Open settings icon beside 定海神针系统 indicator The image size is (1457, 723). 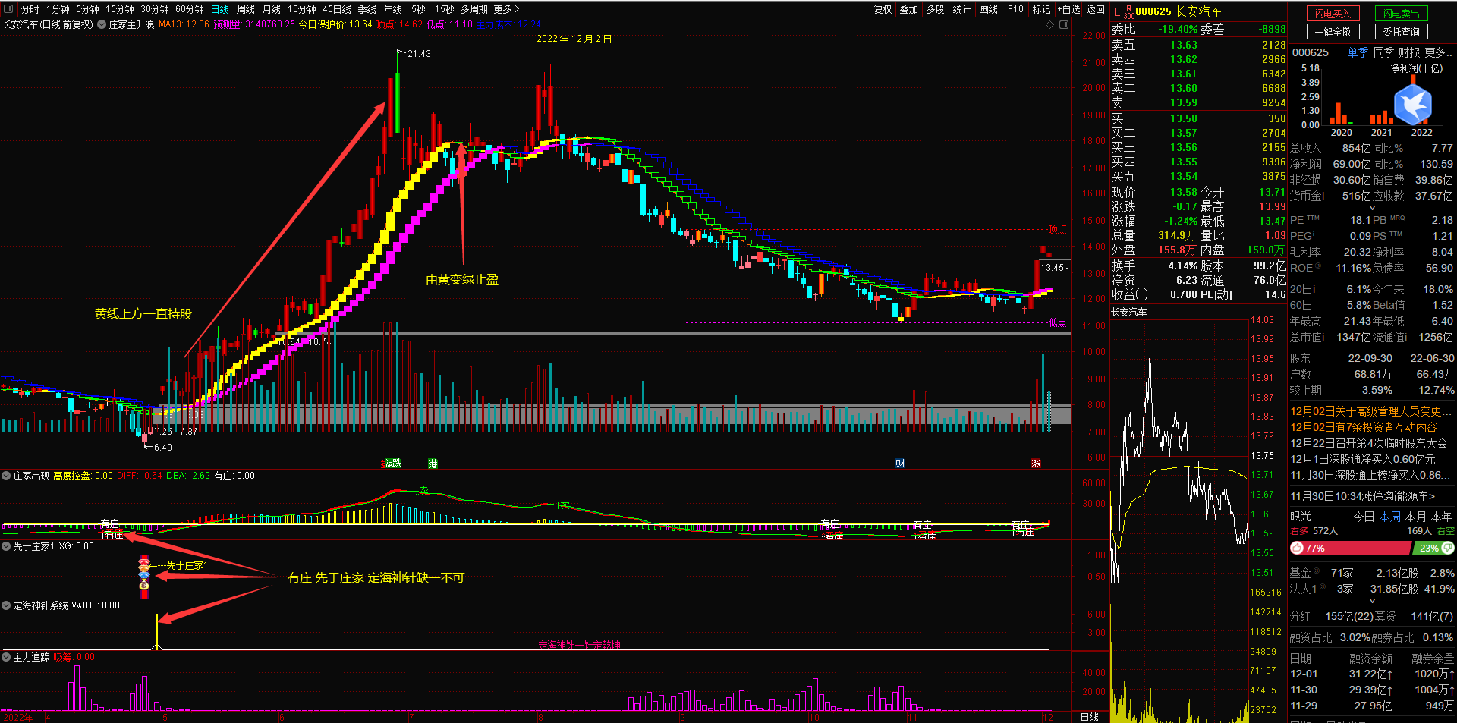tap(6, 605)
